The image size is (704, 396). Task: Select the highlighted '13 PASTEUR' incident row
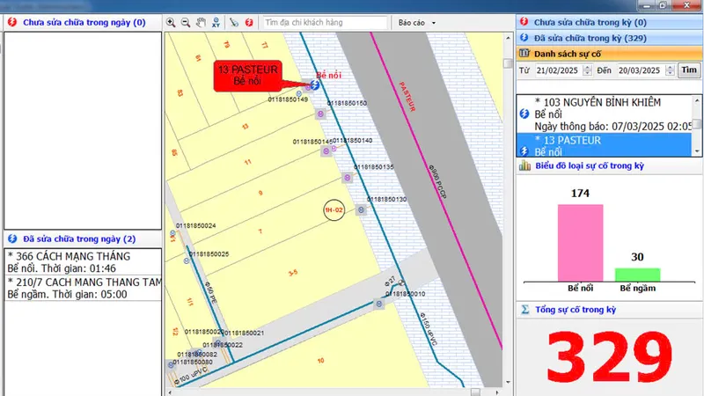coord(605,144)
